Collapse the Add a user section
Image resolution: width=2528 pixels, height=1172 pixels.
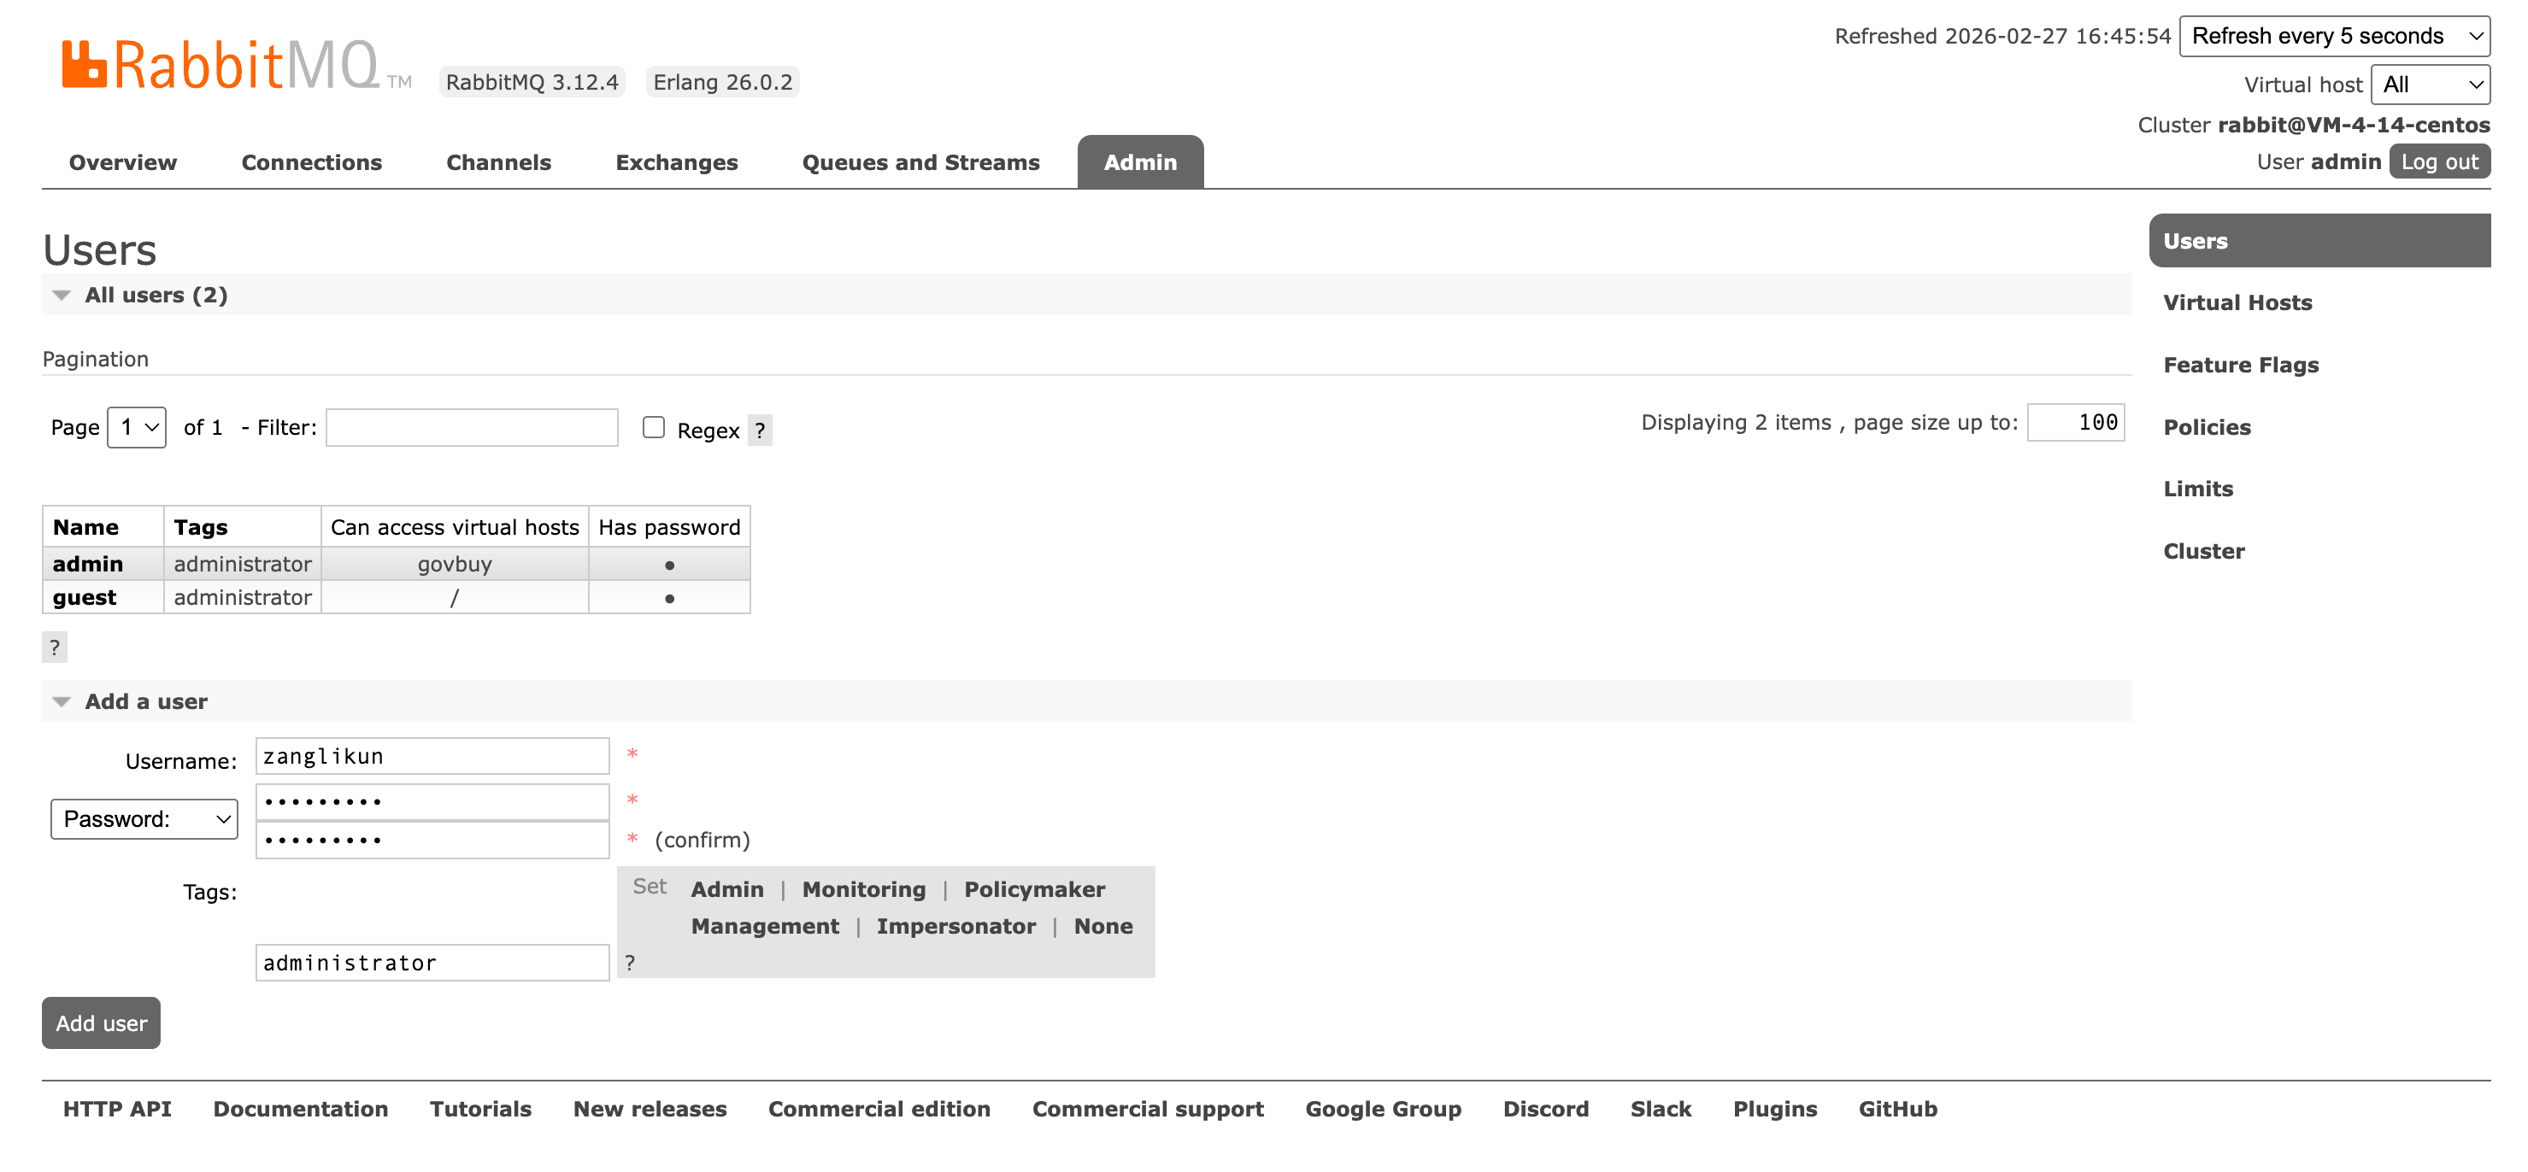(x=62, y=702)
